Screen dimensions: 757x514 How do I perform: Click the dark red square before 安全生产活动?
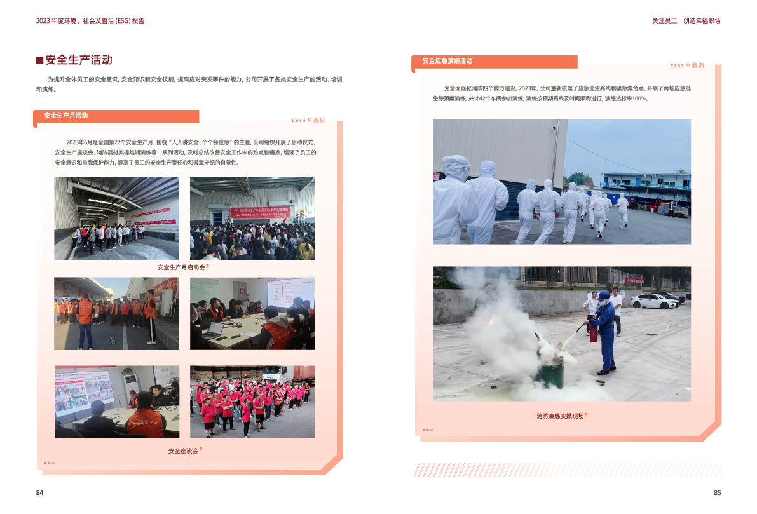point(39,60)
